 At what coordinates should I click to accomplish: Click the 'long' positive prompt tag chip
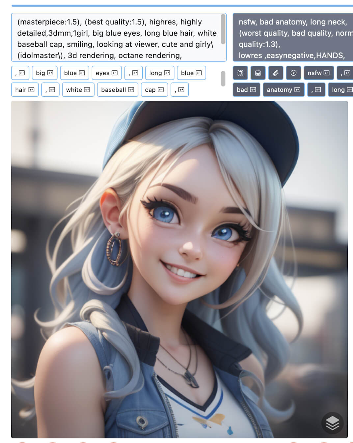pos(159,73)
